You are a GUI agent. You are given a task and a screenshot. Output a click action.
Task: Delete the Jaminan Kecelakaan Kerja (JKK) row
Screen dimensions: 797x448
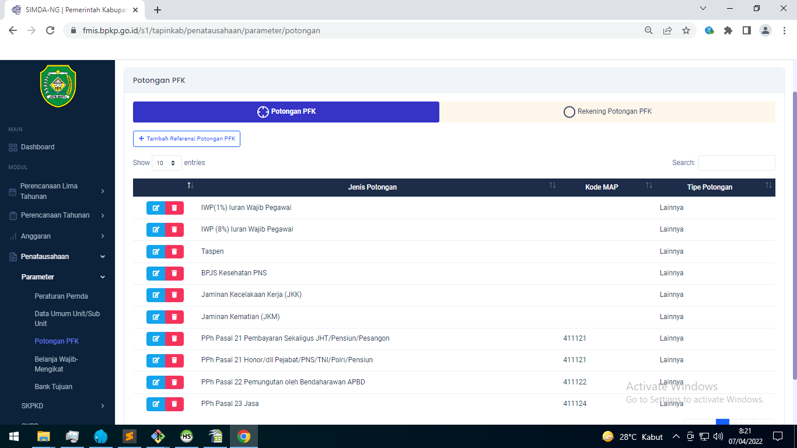[x=174, y=295]
